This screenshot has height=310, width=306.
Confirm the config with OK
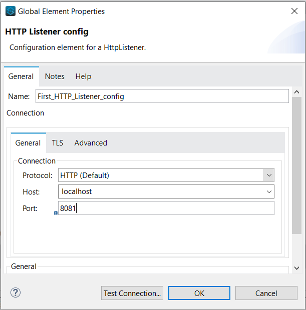coord(199,293)
